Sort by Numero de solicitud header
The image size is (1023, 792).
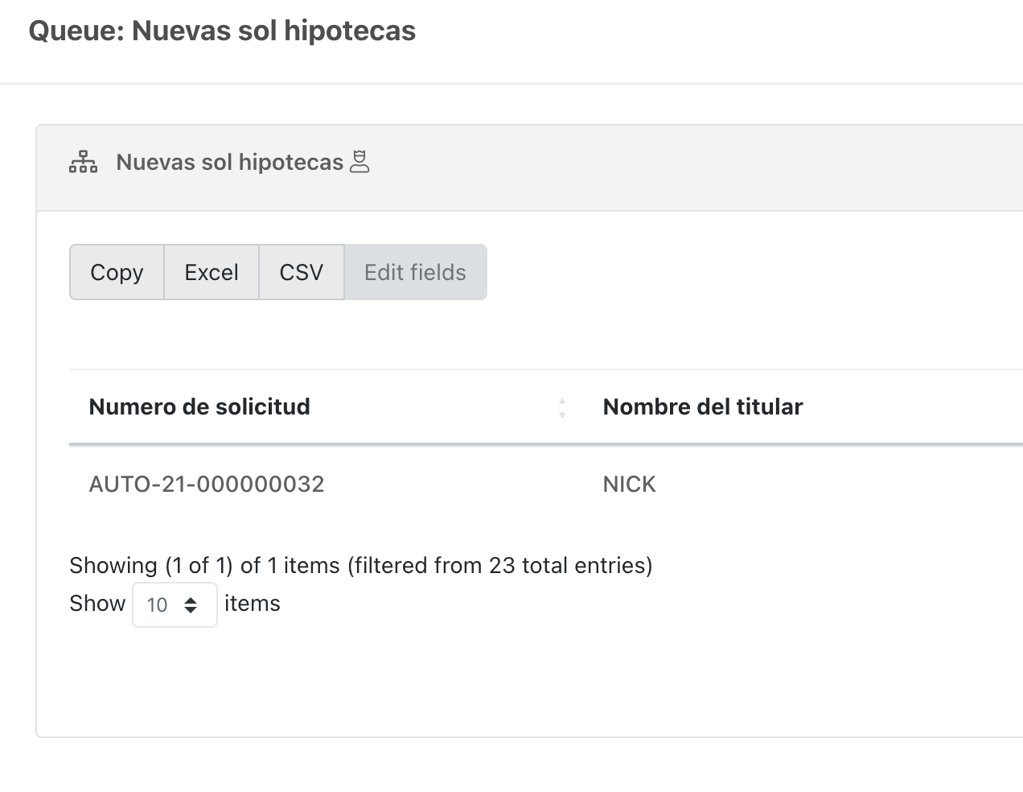199,407
